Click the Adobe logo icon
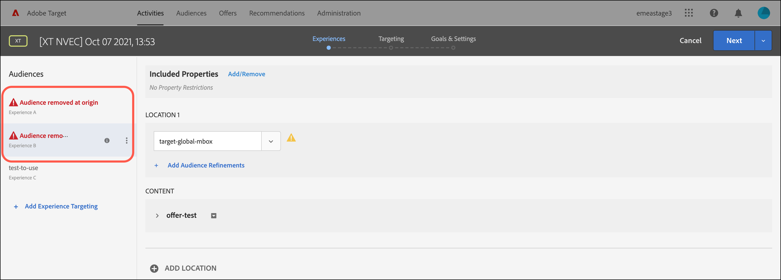The image size is (781, 280). (16, 13)
